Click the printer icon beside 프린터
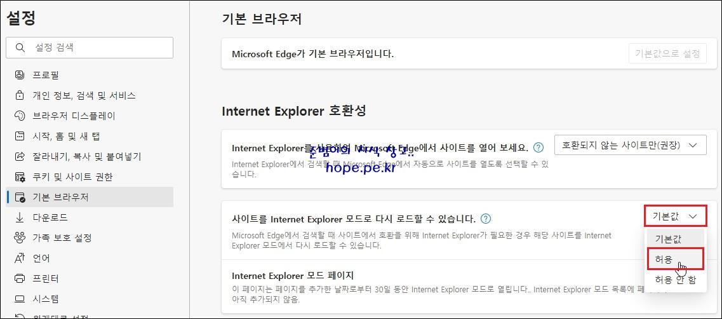722x319 pixels. tap(20, 278)
